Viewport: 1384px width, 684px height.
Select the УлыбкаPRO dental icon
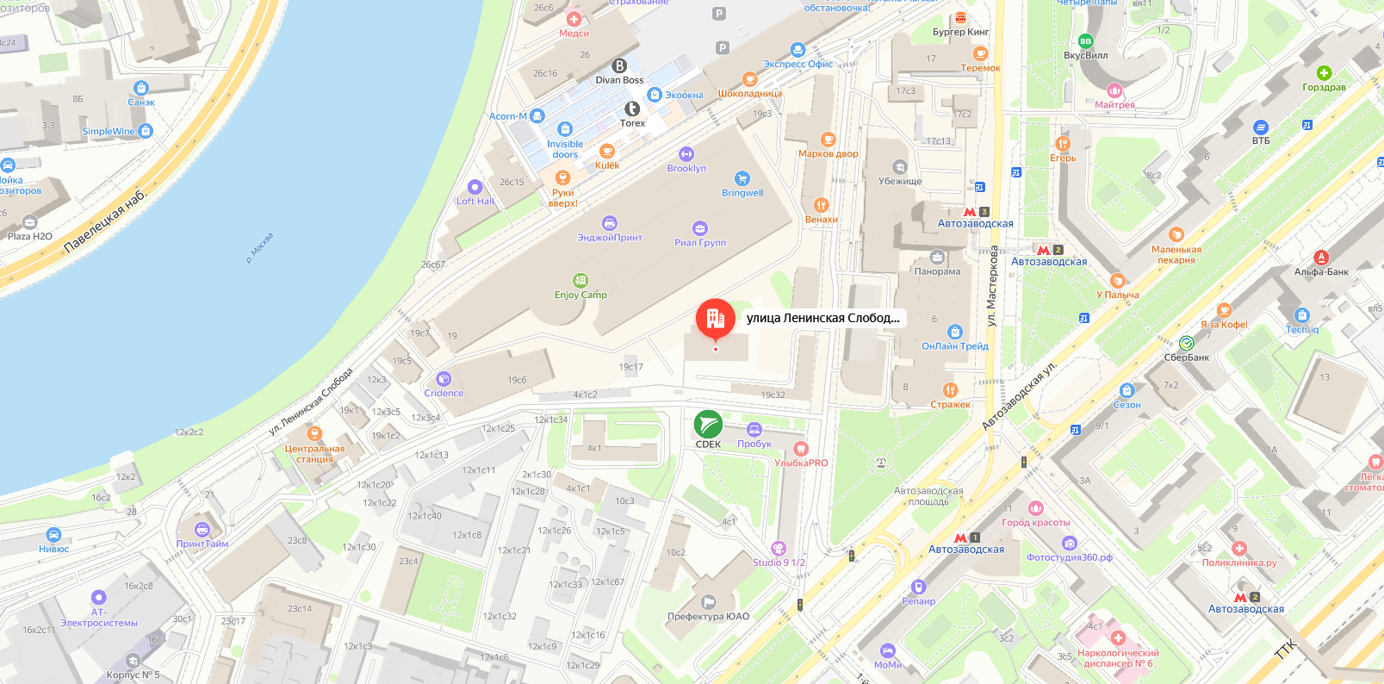coord(800,449)
